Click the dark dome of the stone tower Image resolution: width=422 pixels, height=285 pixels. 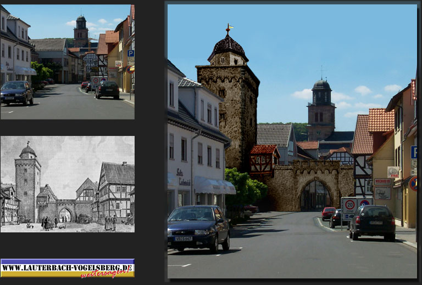coord(228,47)
